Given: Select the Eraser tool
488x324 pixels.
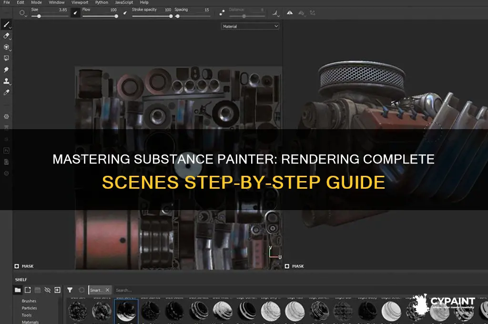Looking at the screenshot, I should click(6, 36).
